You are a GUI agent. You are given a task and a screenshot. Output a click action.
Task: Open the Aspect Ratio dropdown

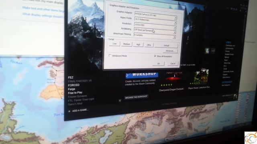(175, 22)
